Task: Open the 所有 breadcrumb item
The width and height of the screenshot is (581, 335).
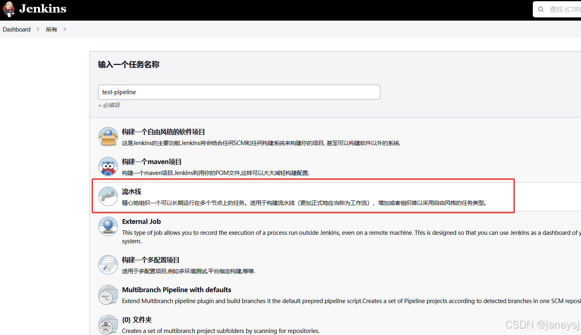Action: tap(51, 29)
